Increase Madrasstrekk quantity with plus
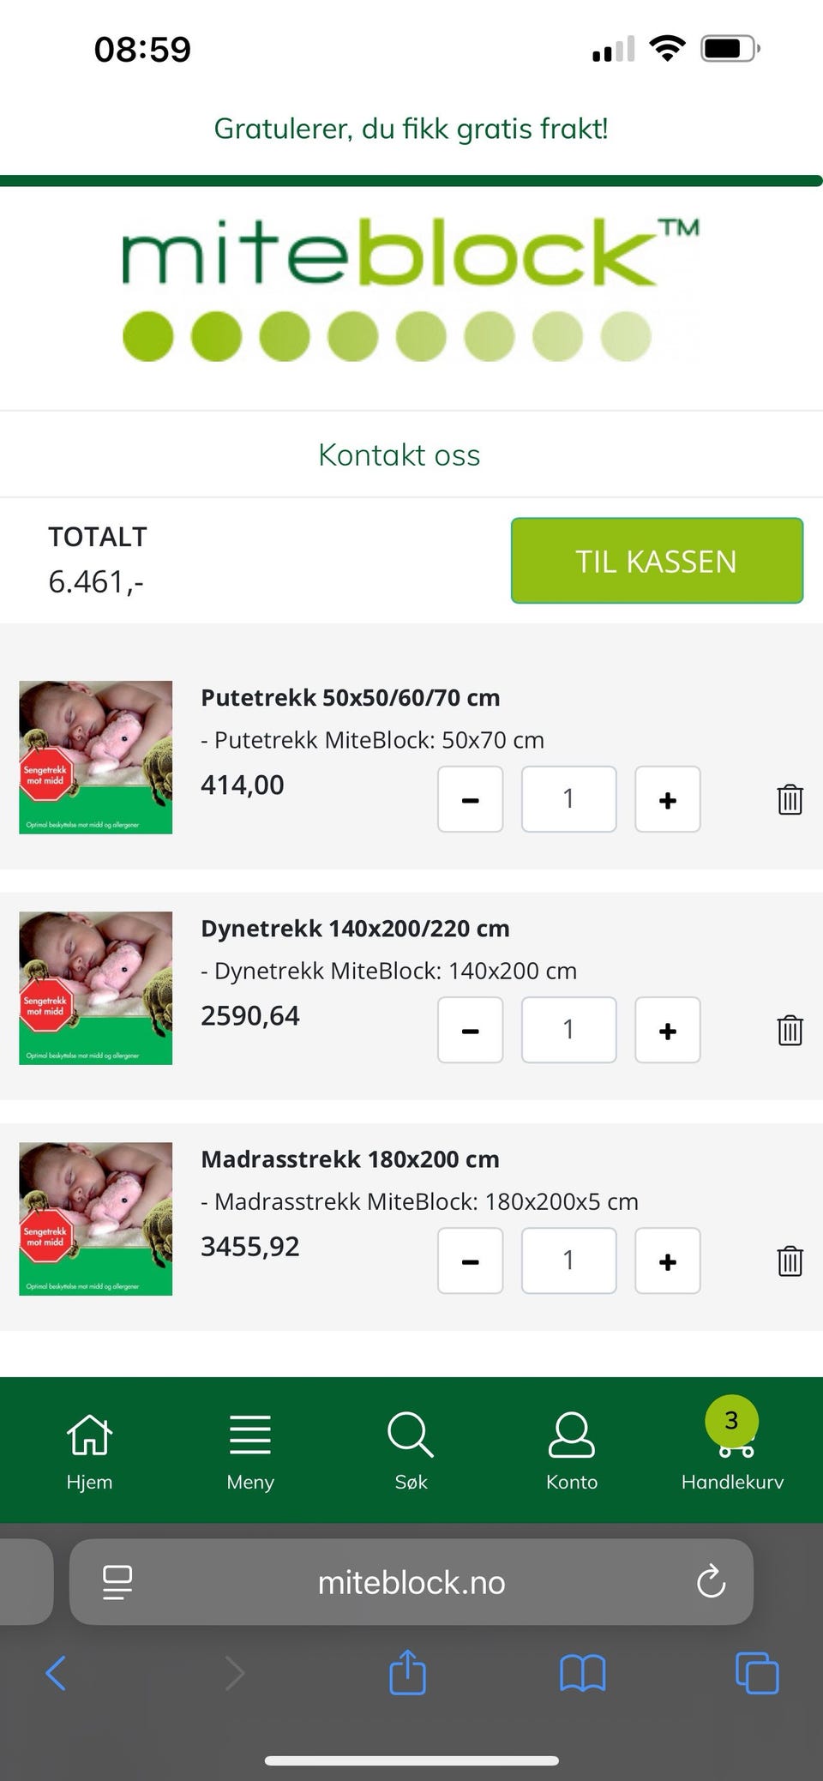 coord(667,1261)
